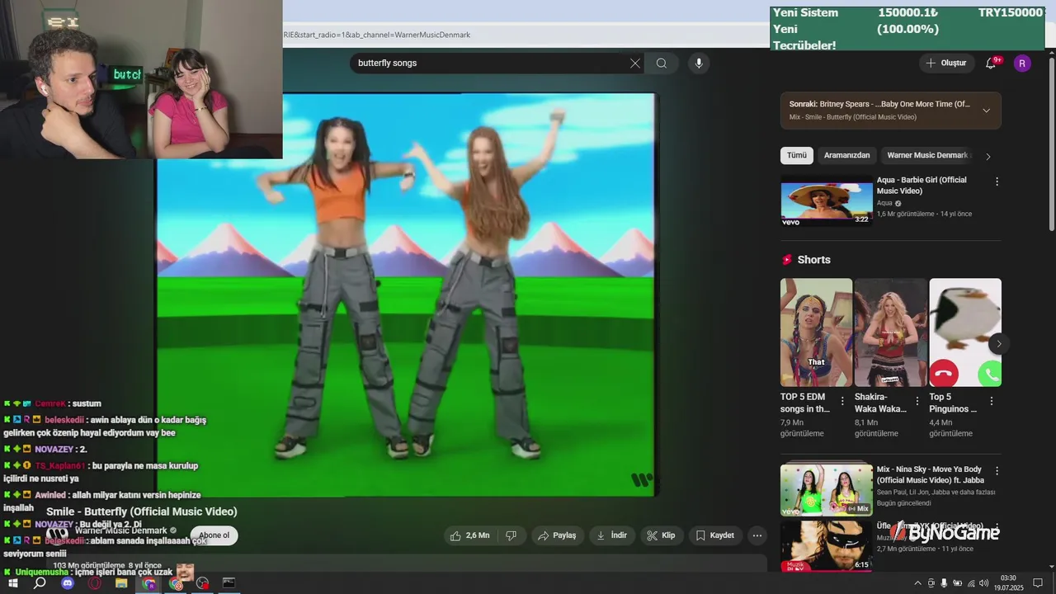Clear the 'butterfly songs' search text
This screenshot has height=594, width=1056.
(x=634, y=64)
